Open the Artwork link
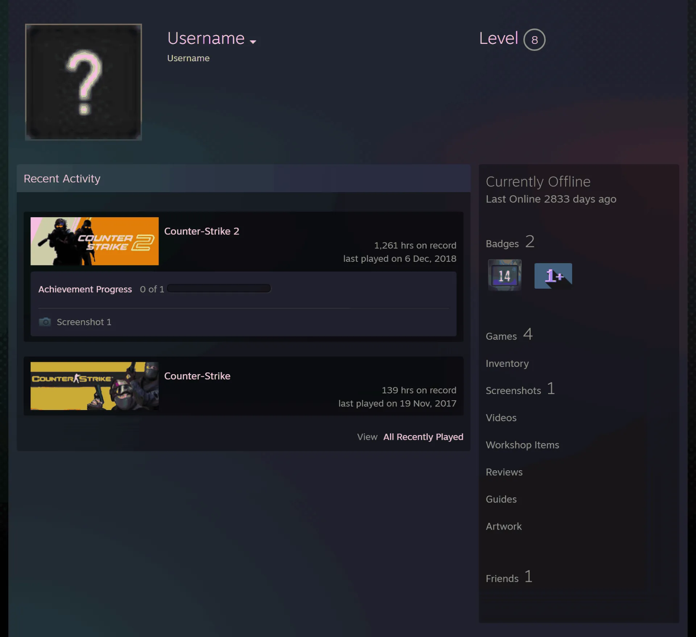This screenshot has height=637, width=696. click(504, 526)
